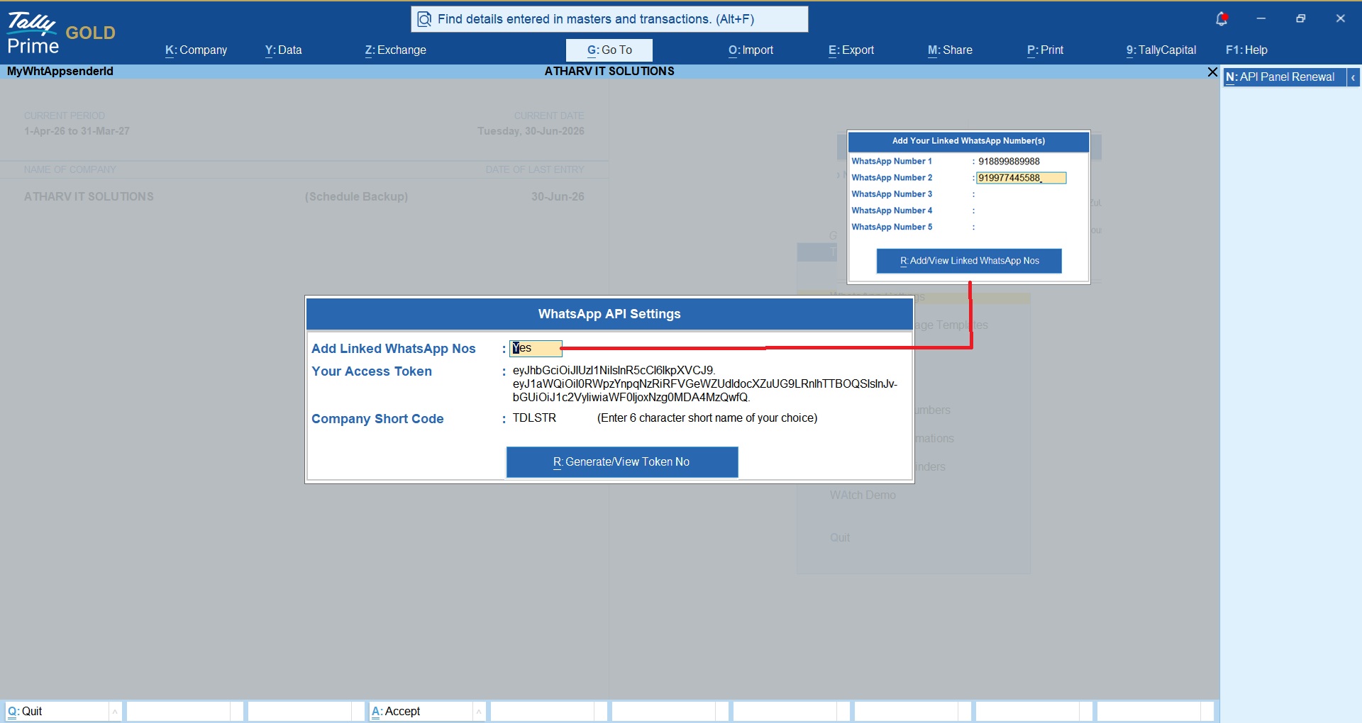Click the notification bell icon
Image resolution: width=1362 pixels, height=723 pixels.
pyautogui.click(x=1222, y=19)
